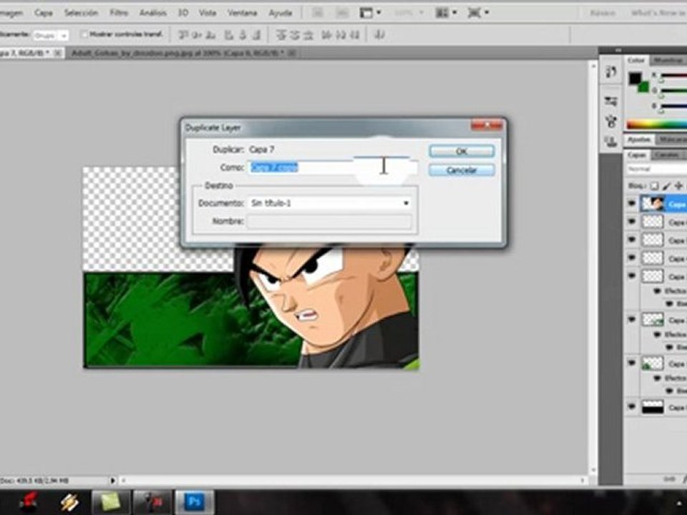Open the third collapsed panel icon in dock
Viewport: 687px width, 515px height.
(x=611, y=122)
